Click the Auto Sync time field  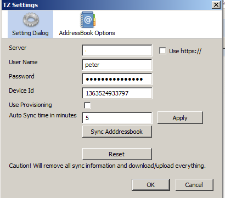(117, 118)
